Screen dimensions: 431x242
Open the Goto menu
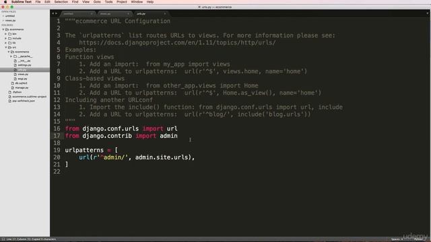point(97,2)
